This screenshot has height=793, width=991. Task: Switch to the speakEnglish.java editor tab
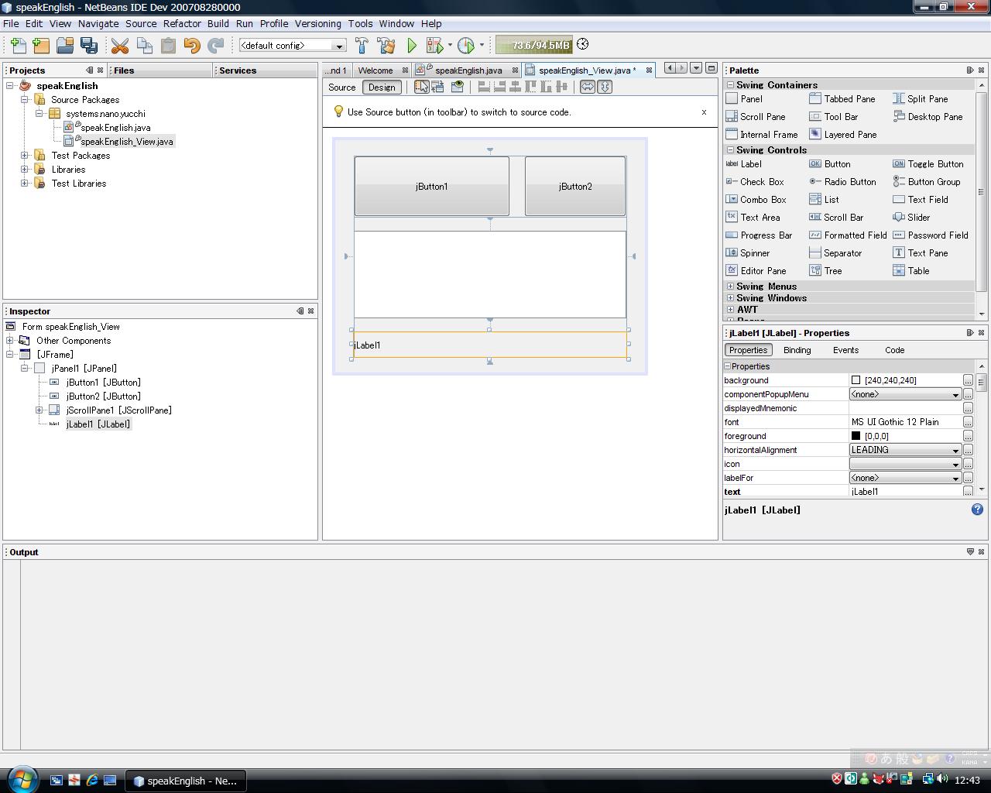click(468, 70)
